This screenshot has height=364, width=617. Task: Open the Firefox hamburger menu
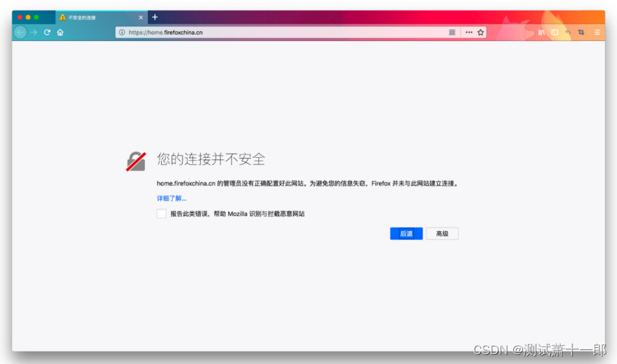(597, 32)
